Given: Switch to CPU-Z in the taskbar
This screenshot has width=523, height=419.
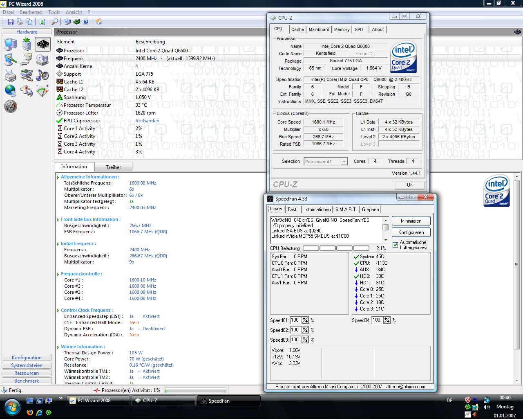Looking at the screenshot, I should point(163,401).
